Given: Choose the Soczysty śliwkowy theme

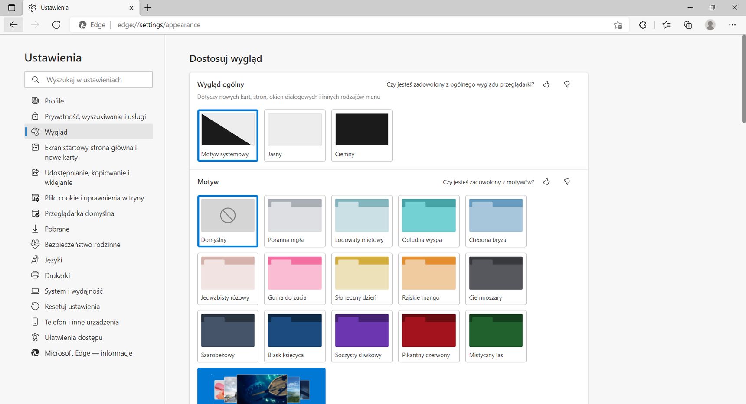Looking at the screenshot, I should click(x=362, y=336).
